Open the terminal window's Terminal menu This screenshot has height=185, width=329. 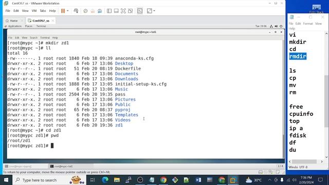(45, 38)
